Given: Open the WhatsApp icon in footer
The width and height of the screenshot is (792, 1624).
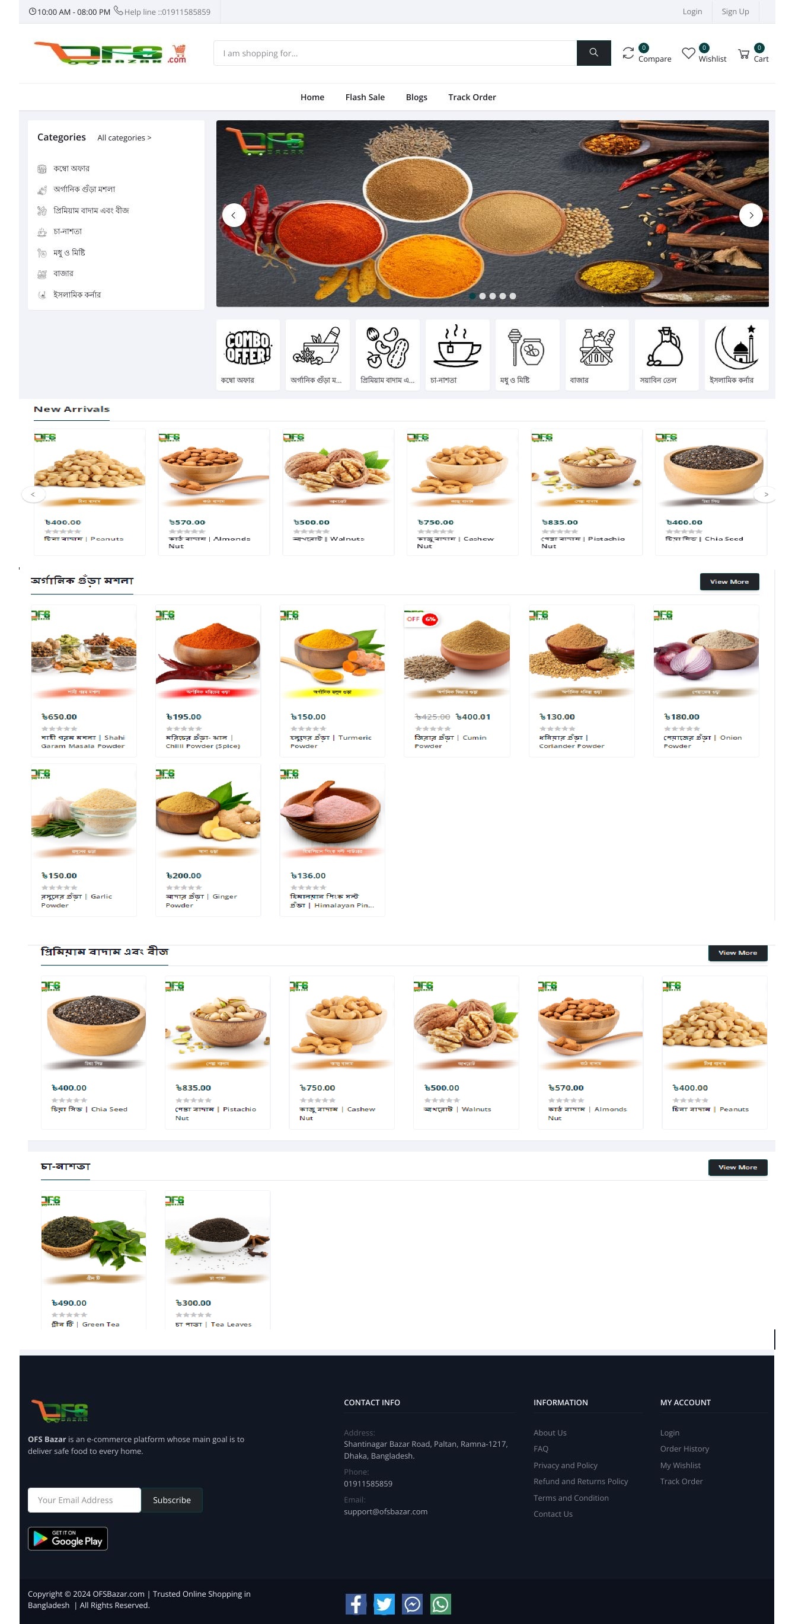Looking at the screenshot, I should (x=440, y=1603).
